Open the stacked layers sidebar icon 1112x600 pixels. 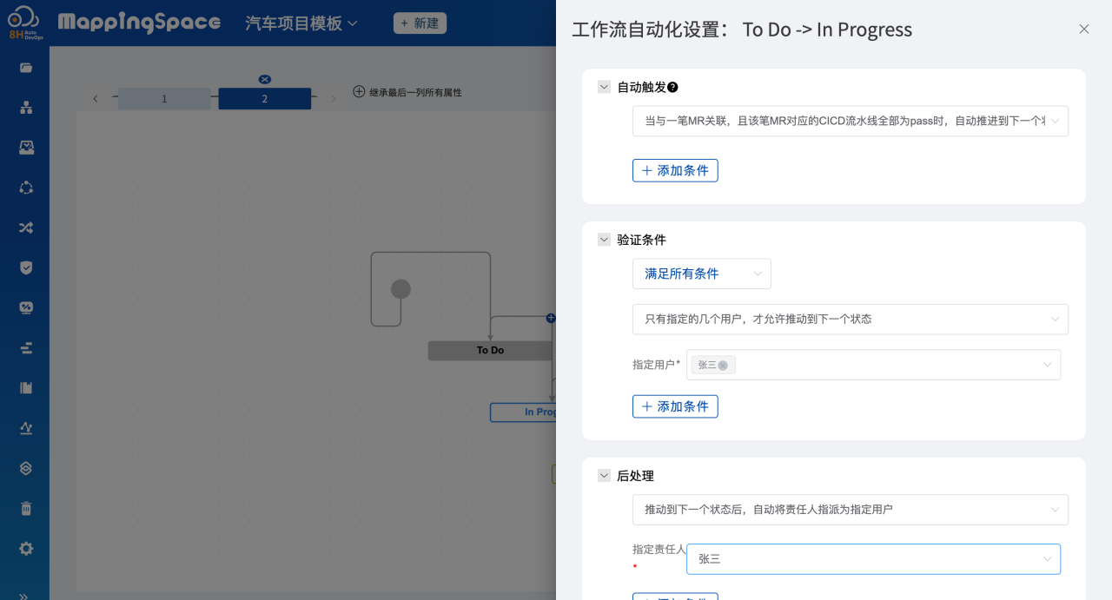(x=26, y=468)
